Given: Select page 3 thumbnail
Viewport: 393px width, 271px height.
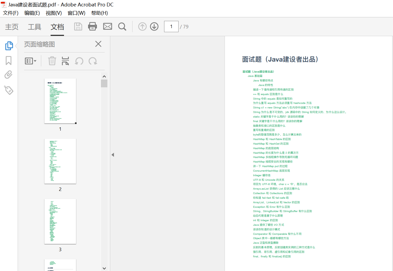Looking at the screenshot, I should pos(60,221).
